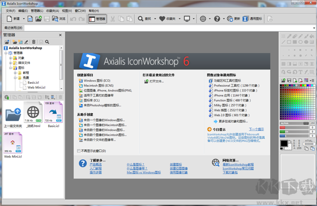317x206 pixels.
Task: Click the black foreground color swatch
Action: coord(284,143)
